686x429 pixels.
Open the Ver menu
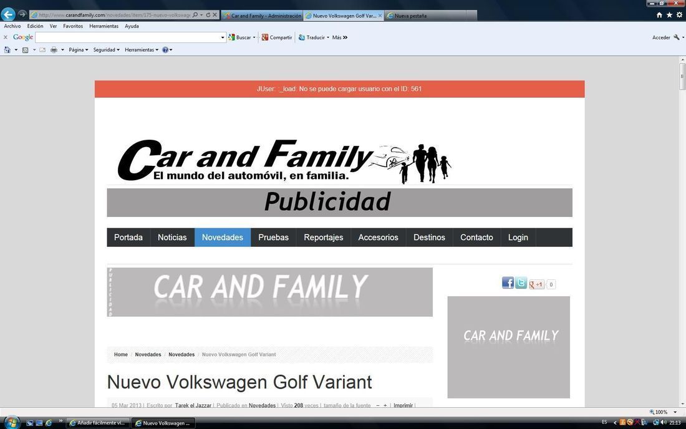tap(53, 26)
